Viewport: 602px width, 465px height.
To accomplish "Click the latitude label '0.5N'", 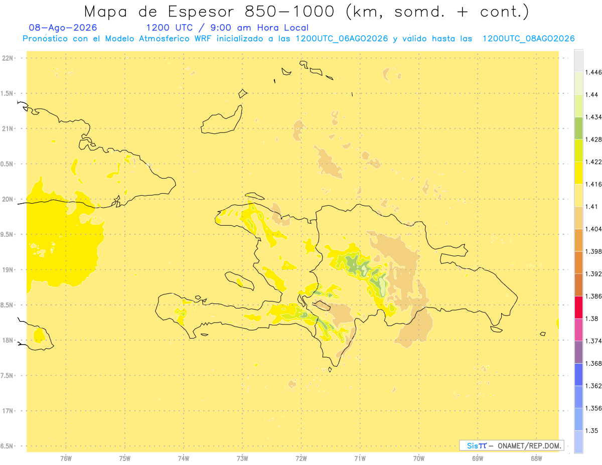I will [8, 164].
